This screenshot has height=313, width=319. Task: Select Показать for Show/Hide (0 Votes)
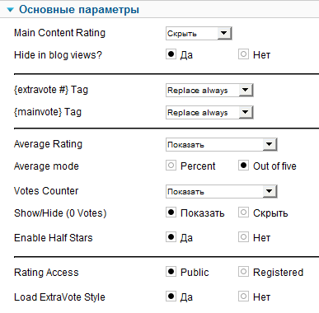171,213
